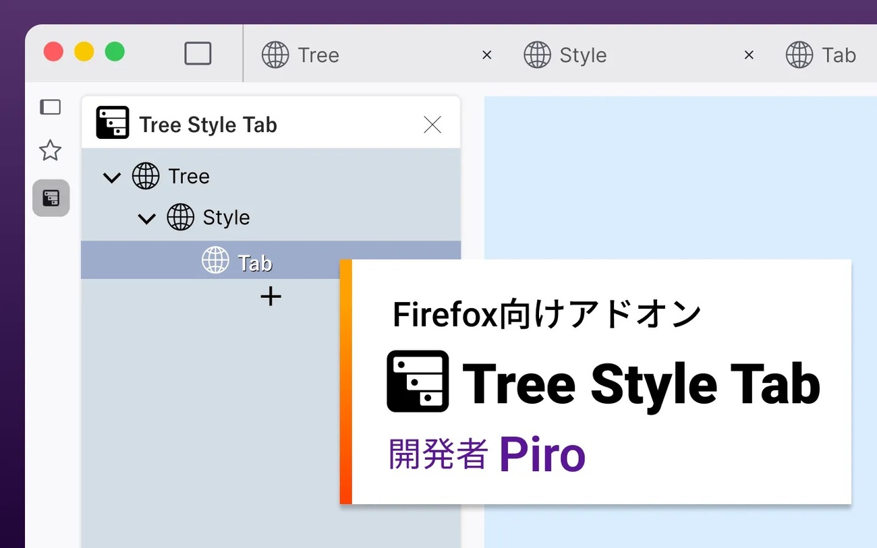
Task: Open the sidebar toggle icon in the left strip
Action: pyautogui.click(x=51, y=107)
